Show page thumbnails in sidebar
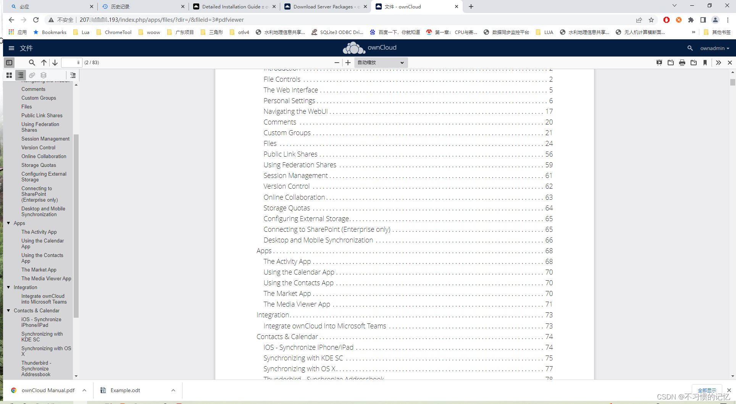Screen dimensions: 736x404 (9, 75)
